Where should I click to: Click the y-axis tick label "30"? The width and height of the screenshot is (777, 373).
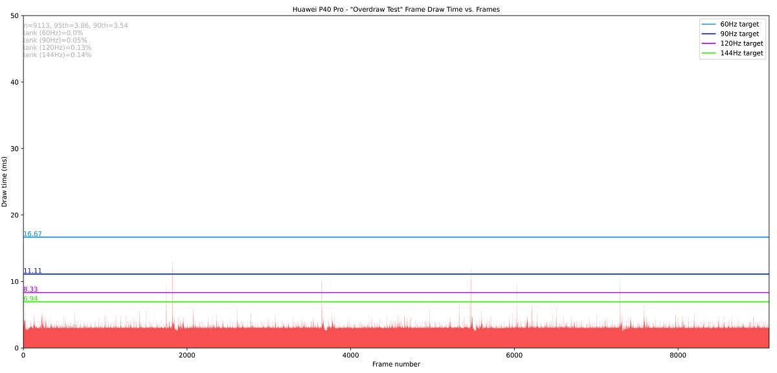14,149
